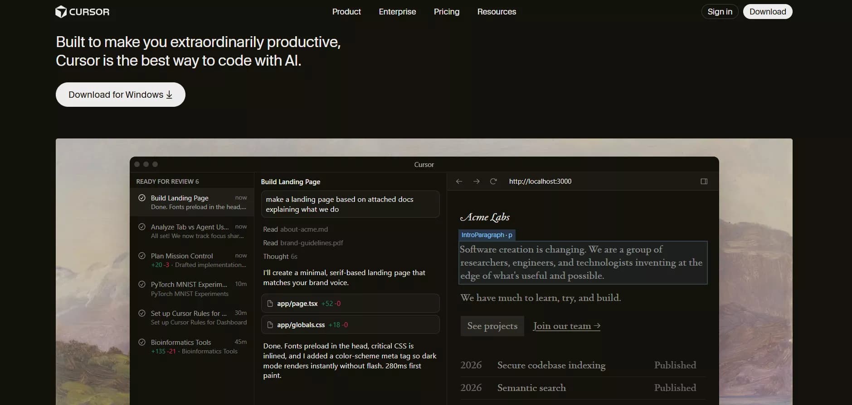Click the Sign in button
Image resolution: width=852 pixels, height=405 pixels.
pyautogui.click(x=720, y=12)
